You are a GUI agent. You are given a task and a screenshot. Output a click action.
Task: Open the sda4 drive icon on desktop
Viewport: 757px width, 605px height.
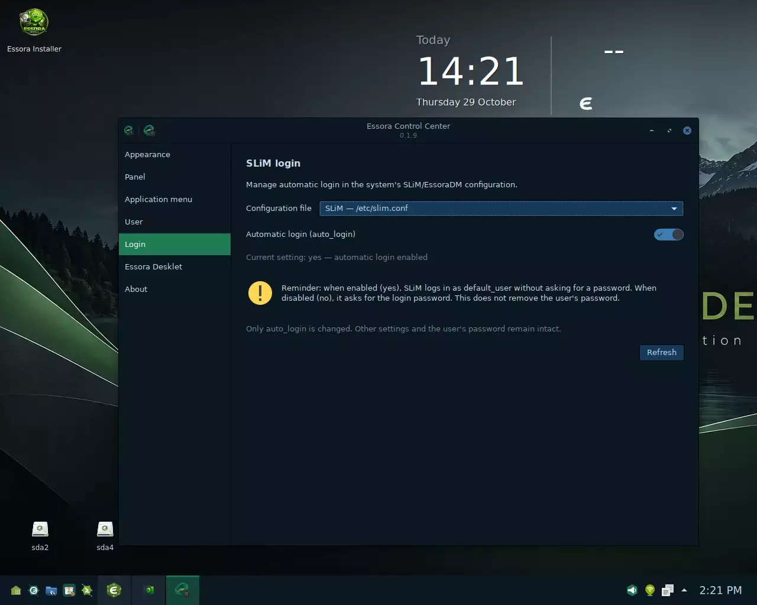105,529
